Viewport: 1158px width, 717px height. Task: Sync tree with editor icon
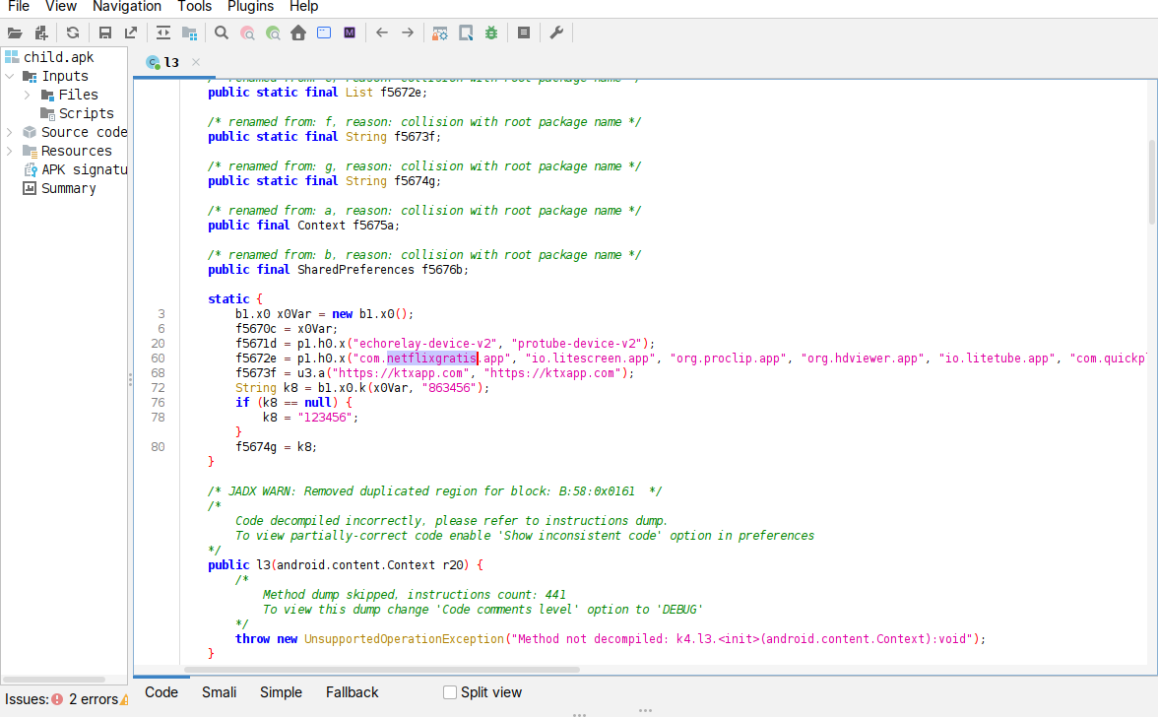point(163,33)
